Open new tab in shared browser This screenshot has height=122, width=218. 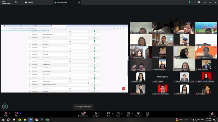(x=67, y=26)
